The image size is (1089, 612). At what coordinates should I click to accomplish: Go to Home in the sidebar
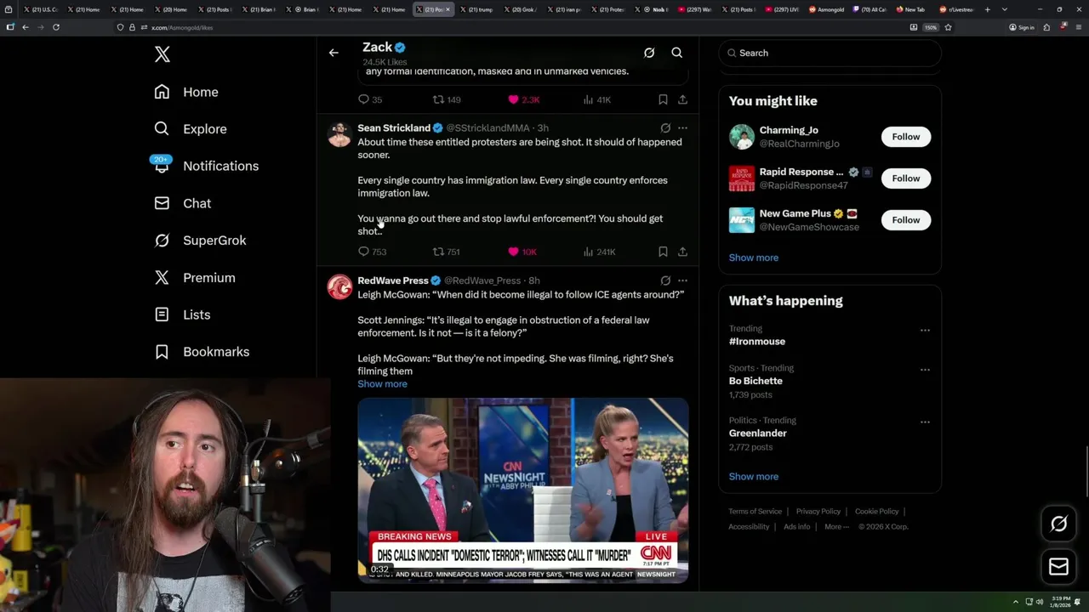pyautogui.click(x=186, y=92)
